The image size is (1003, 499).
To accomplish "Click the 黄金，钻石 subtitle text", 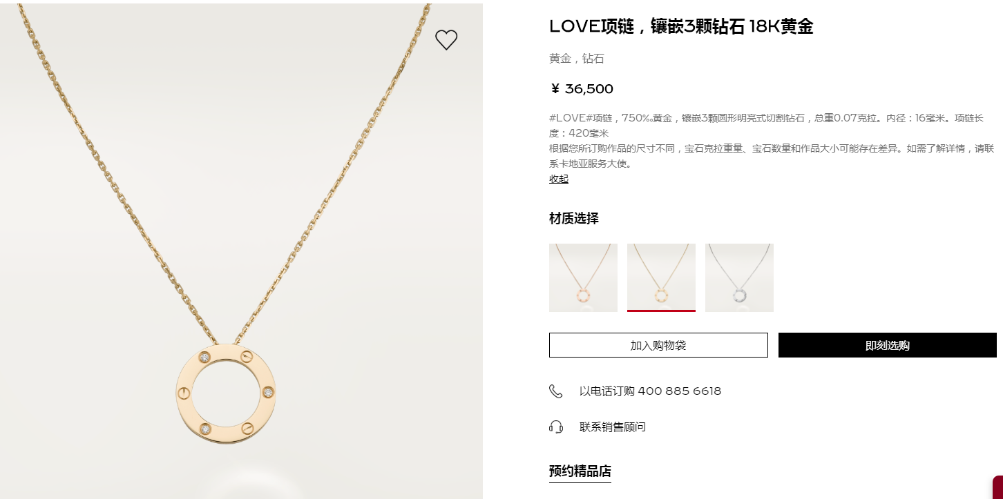I will pyautogui.click(x=577, y=59).
